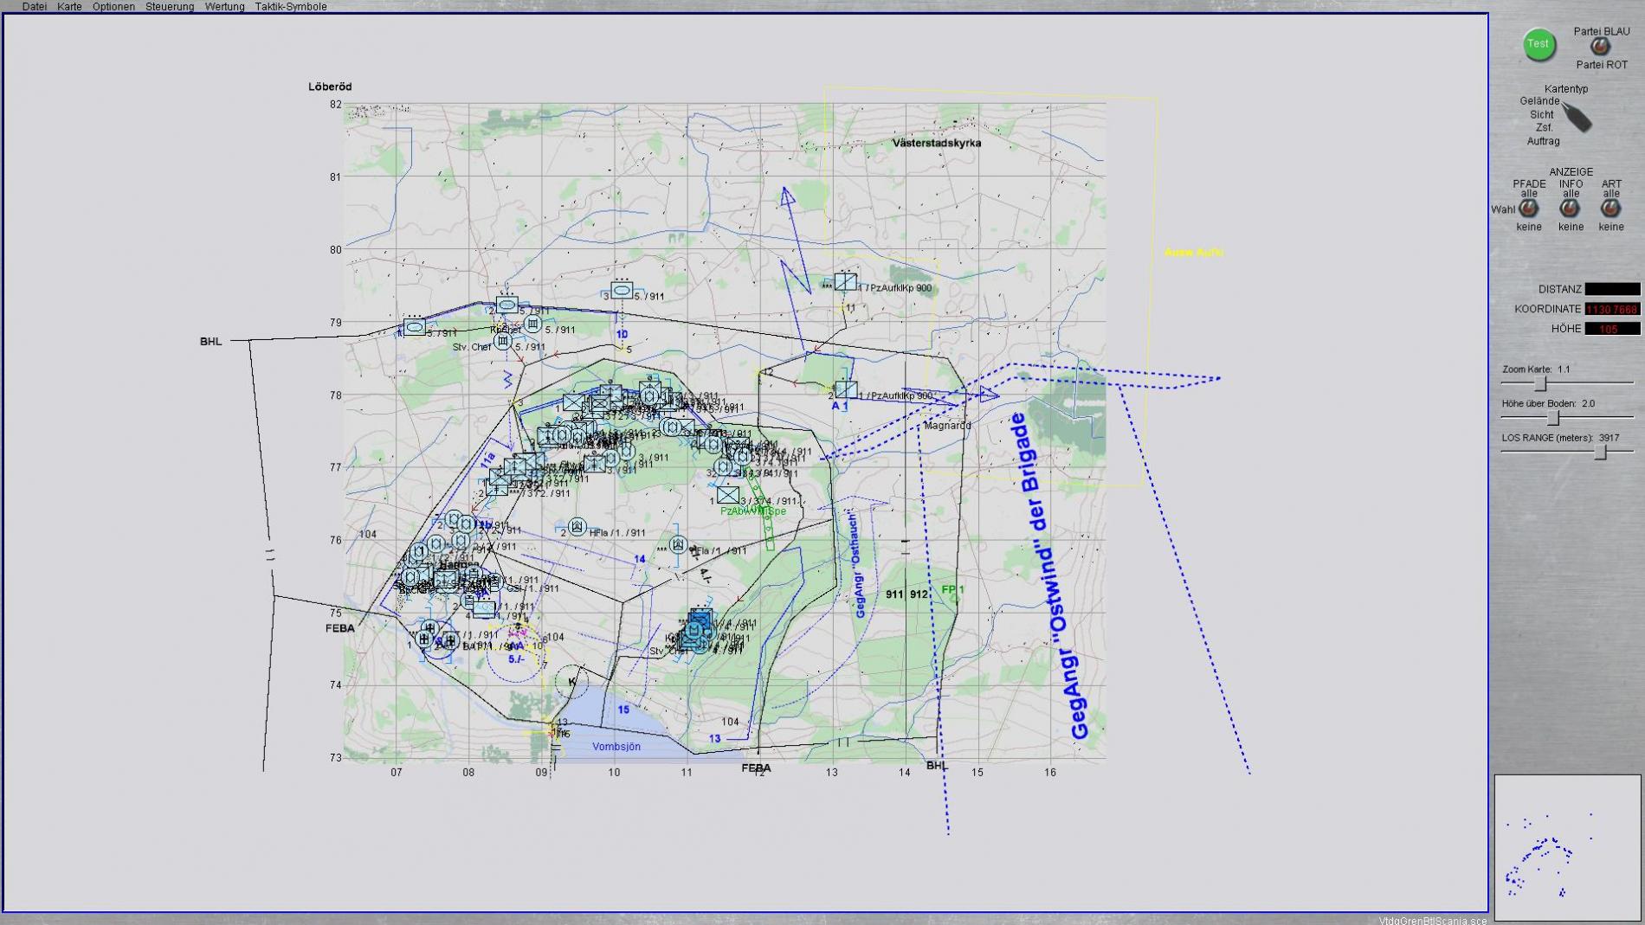Toggle the INFO display switch
Viewport: 1645px width, 925px height.
click(1570, 209)
